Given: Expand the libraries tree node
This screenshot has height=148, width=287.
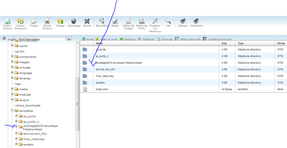Looking at the screenshot, I should [12, 78].
